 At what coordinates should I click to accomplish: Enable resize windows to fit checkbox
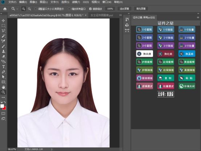[36, 9]
